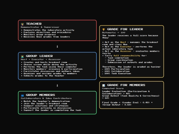Click 'Watch the teacher's demonstration' bullet
The image size is (179, 134).
point(45,101)
